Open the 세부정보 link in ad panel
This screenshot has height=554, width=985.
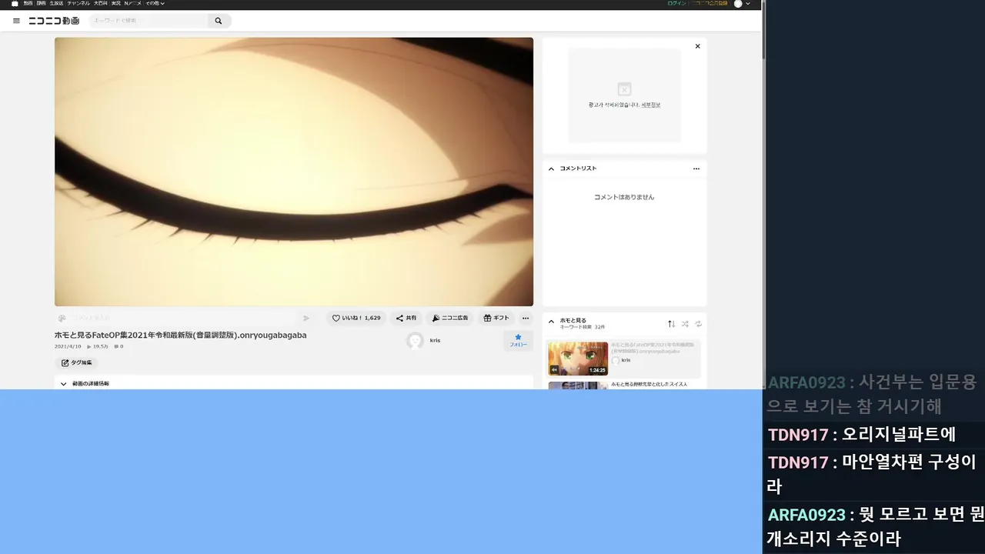[x=651, y=105]
